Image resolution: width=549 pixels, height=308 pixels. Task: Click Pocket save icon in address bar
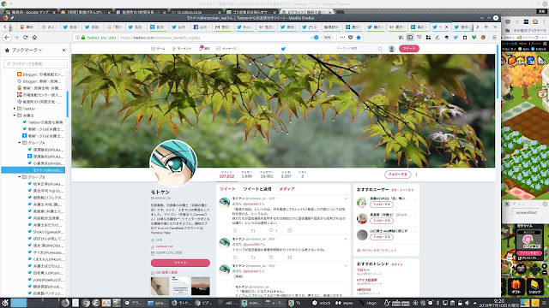point(351,38)
